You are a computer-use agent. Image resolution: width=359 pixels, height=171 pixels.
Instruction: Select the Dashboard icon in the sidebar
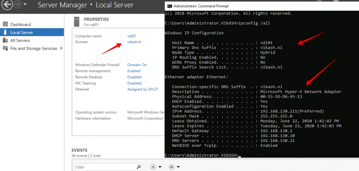pyautogui.click(x=5, y=25)
